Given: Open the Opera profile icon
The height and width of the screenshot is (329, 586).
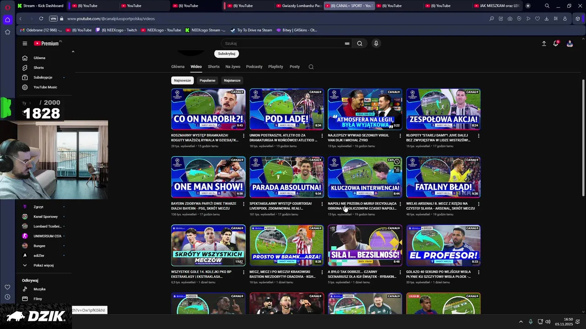Looking at the screenshot, I should [x=565, y=19].
